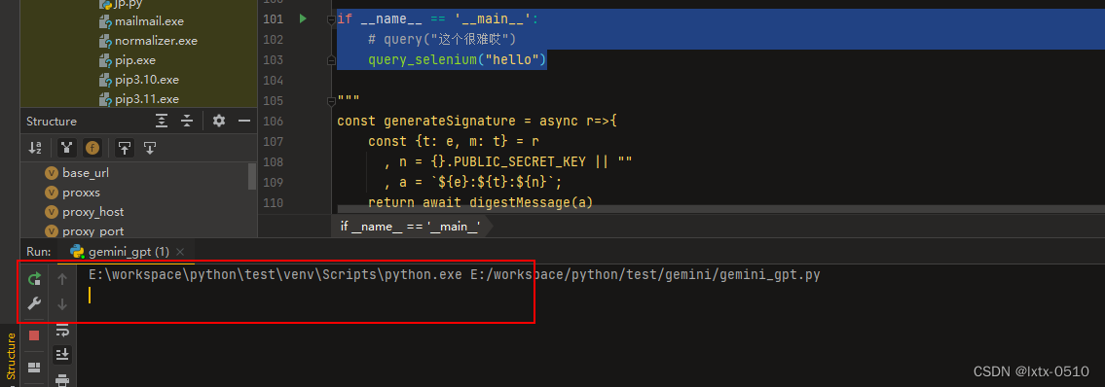Collapse all in Structure panel

[x=187, y=121]
